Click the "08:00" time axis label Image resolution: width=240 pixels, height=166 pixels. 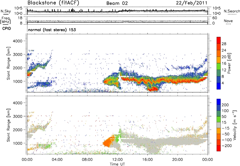87,160
